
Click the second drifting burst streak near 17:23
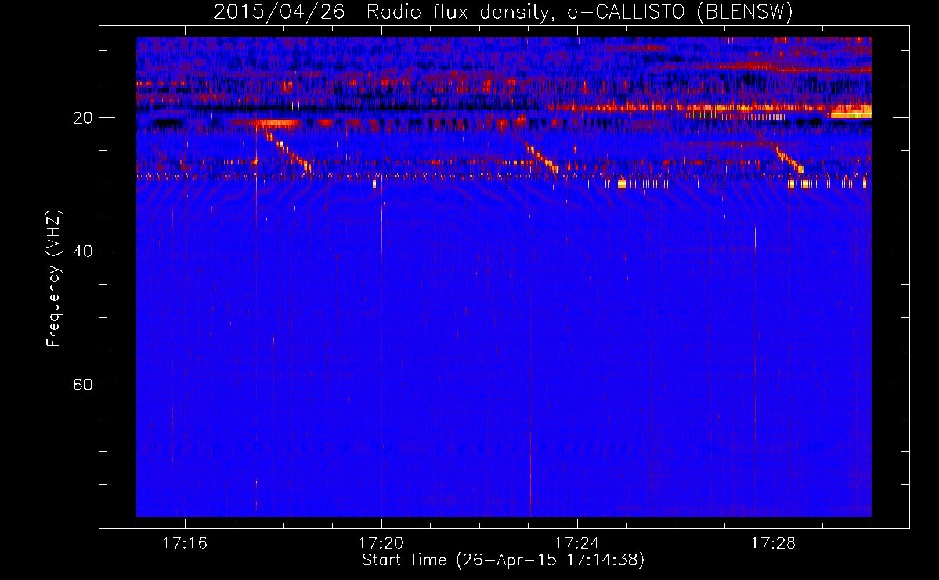(x=541, y=157)
